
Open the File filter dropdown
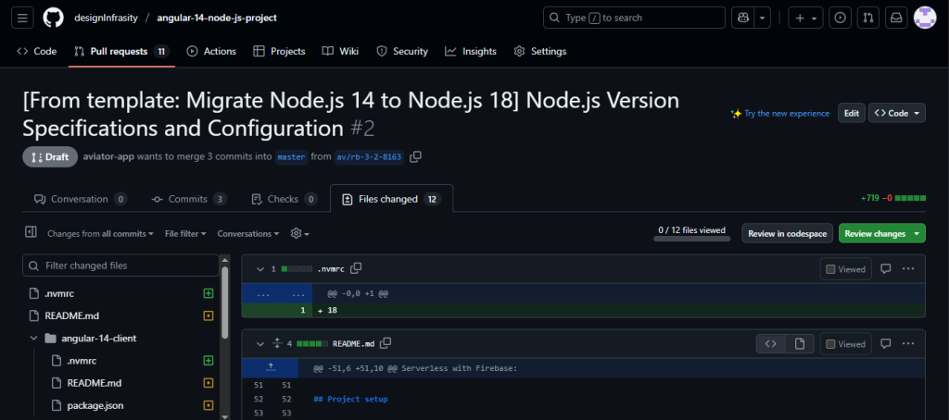(185, 234)
